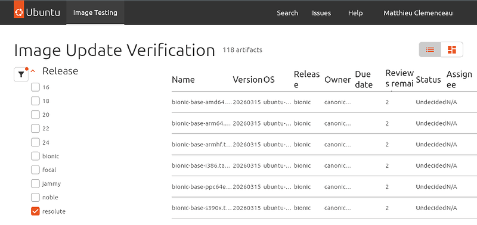Open the bionic-base-arm64 artifact row
The image size is (477, 225).
[x=324, y=123]
